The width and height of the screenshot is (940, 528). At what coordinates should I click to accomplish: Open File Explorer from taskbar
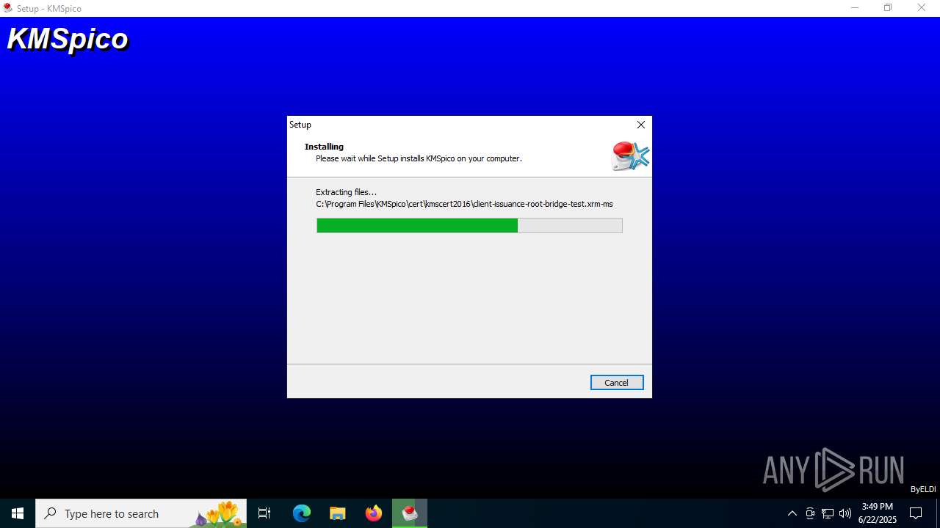337,513
